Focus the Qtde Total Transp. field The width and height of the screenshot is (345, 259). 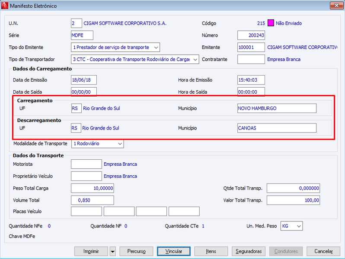(293, 188)
